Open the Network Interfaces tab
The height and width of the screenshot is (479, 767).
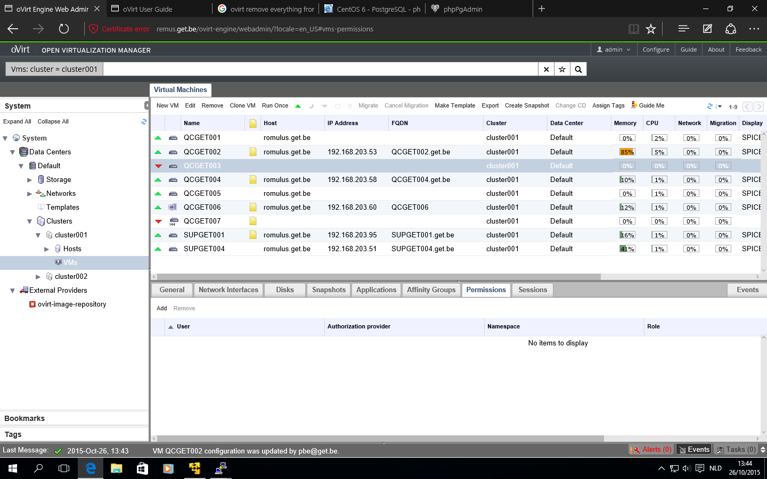228,290
